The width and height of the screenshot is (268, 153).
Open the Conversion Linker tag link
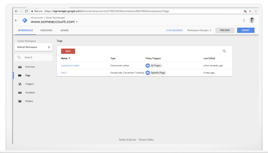[x=70, y=66]
